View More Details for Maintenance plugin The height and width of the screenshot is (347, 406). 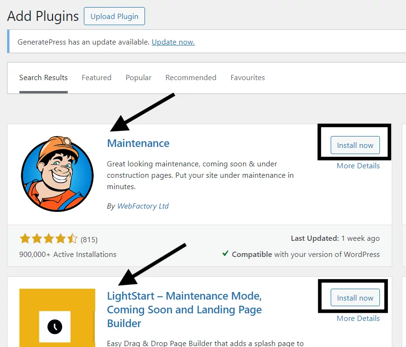click(358, 166)
